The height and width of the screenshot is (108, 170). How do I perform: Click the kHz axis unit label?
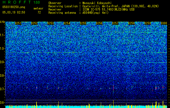point(2,22)
